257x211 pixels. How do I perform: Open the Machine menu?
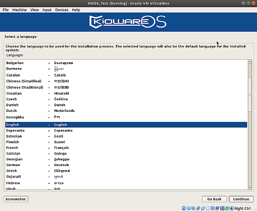click(20, 10)
